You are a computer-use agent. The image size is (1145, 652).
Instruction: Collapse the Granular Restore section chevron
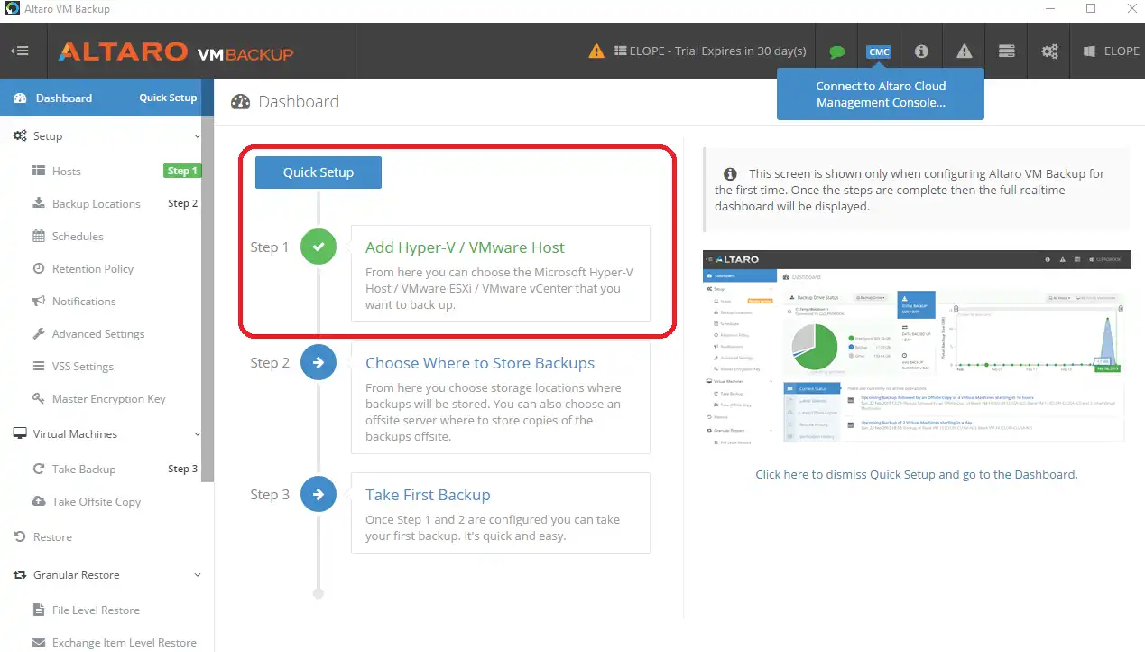(x=198, y=575)
